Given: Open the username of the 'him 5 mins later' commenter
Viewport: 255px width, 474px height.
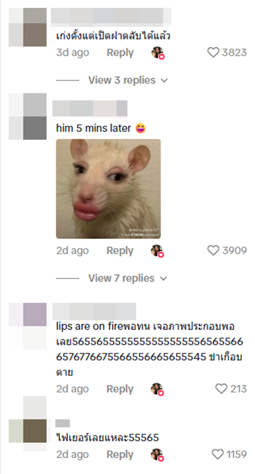Looking at the screenshot, I should click(x=90, y=108).
